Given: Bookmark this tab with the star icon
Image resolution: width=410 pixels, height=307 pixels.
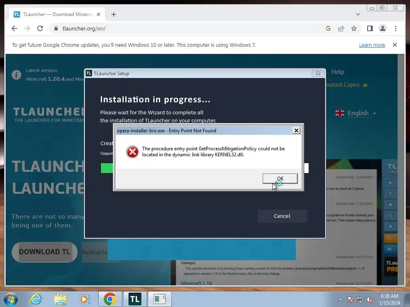Looking at the screenshot, I should tap(354, 28).
